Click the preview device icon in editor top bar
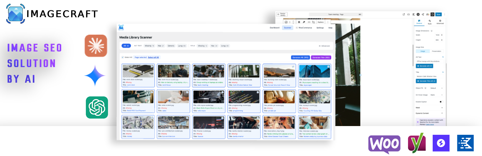482x156 pixels. point(409,14)
